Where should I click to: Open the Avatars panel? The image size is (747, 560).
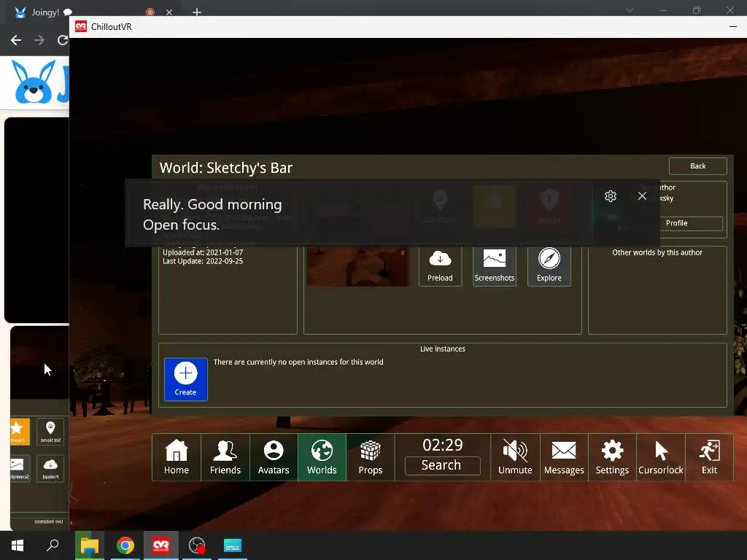point(274,457)
